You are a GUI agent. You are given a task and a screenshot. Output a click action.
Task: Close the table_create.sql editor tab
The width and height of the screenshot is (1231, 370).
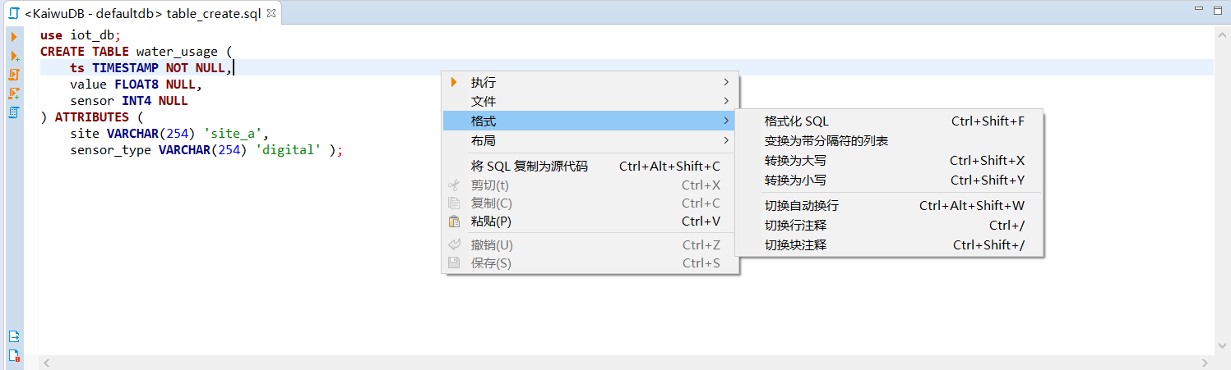pyautogui.click(x=271, y=15)
